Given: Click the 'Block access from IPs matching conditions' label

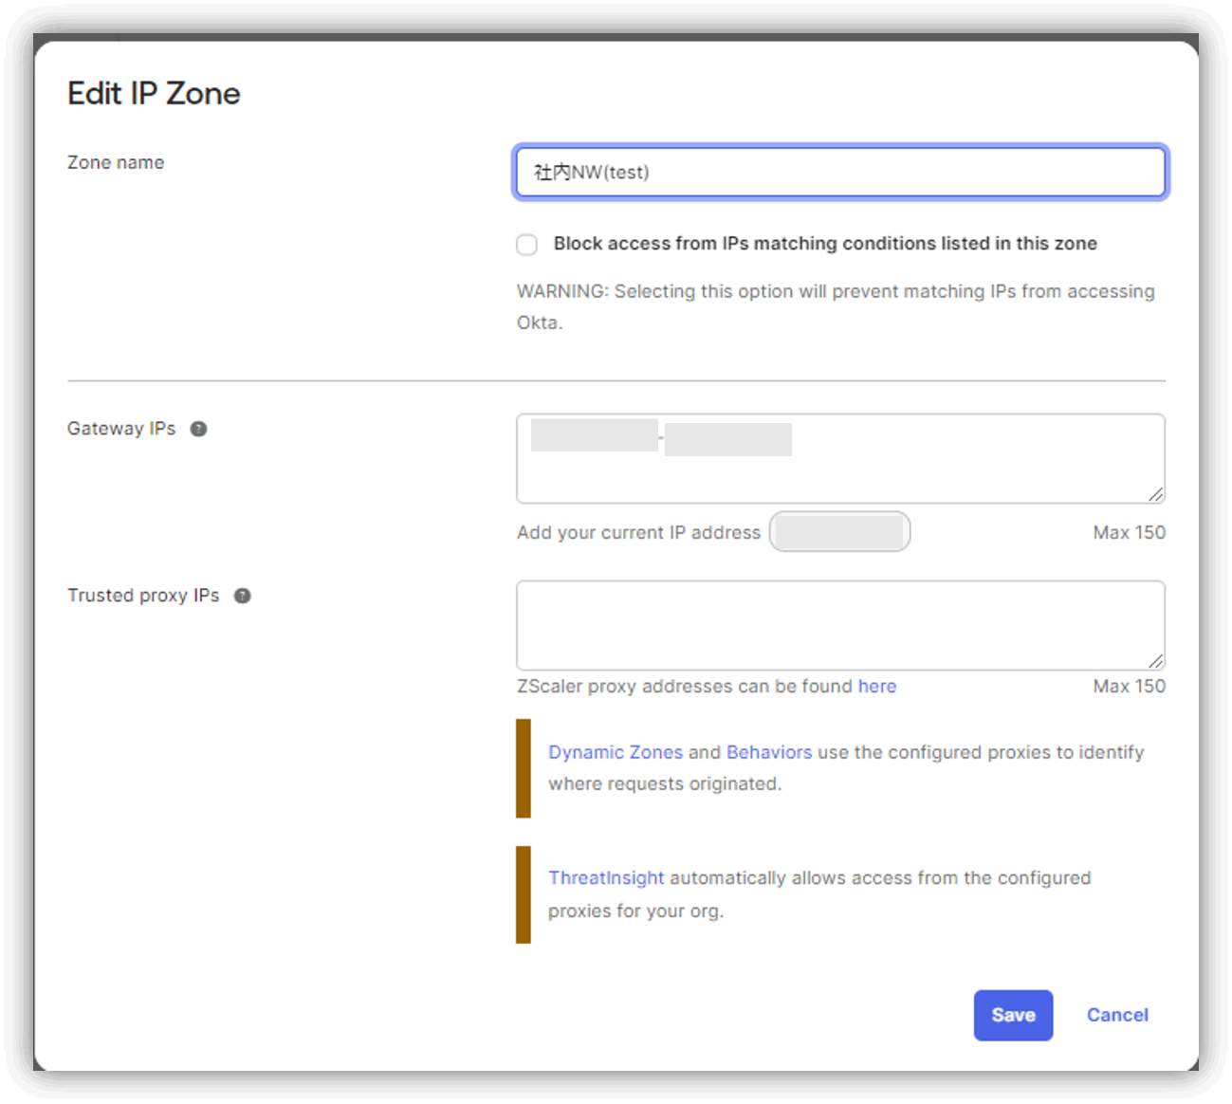Looking at the screenshot, I should pos(824,244).
